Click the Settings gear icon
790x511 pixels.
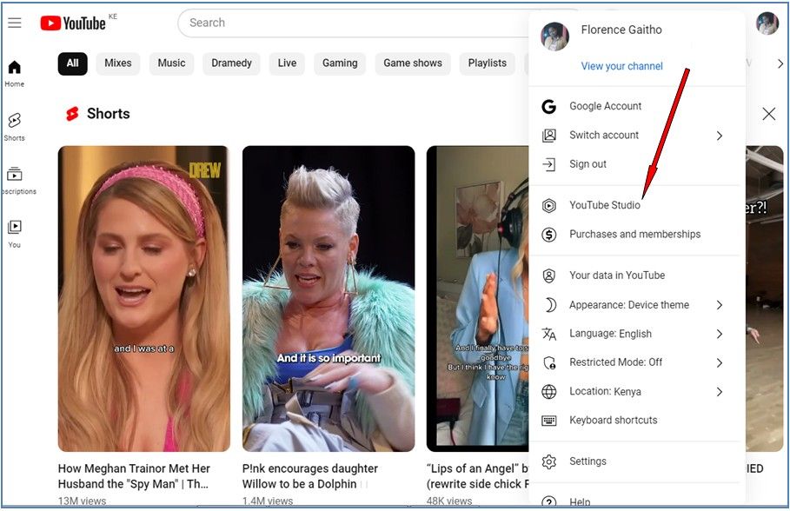[548, 461]
